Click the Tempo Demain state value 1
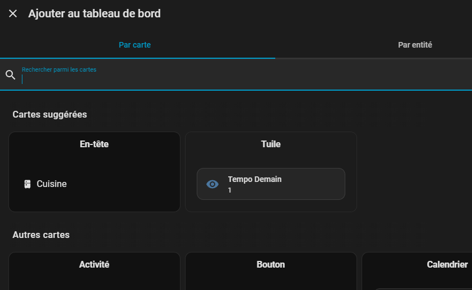Screen dimensions: 472x290 pos(230,190)
